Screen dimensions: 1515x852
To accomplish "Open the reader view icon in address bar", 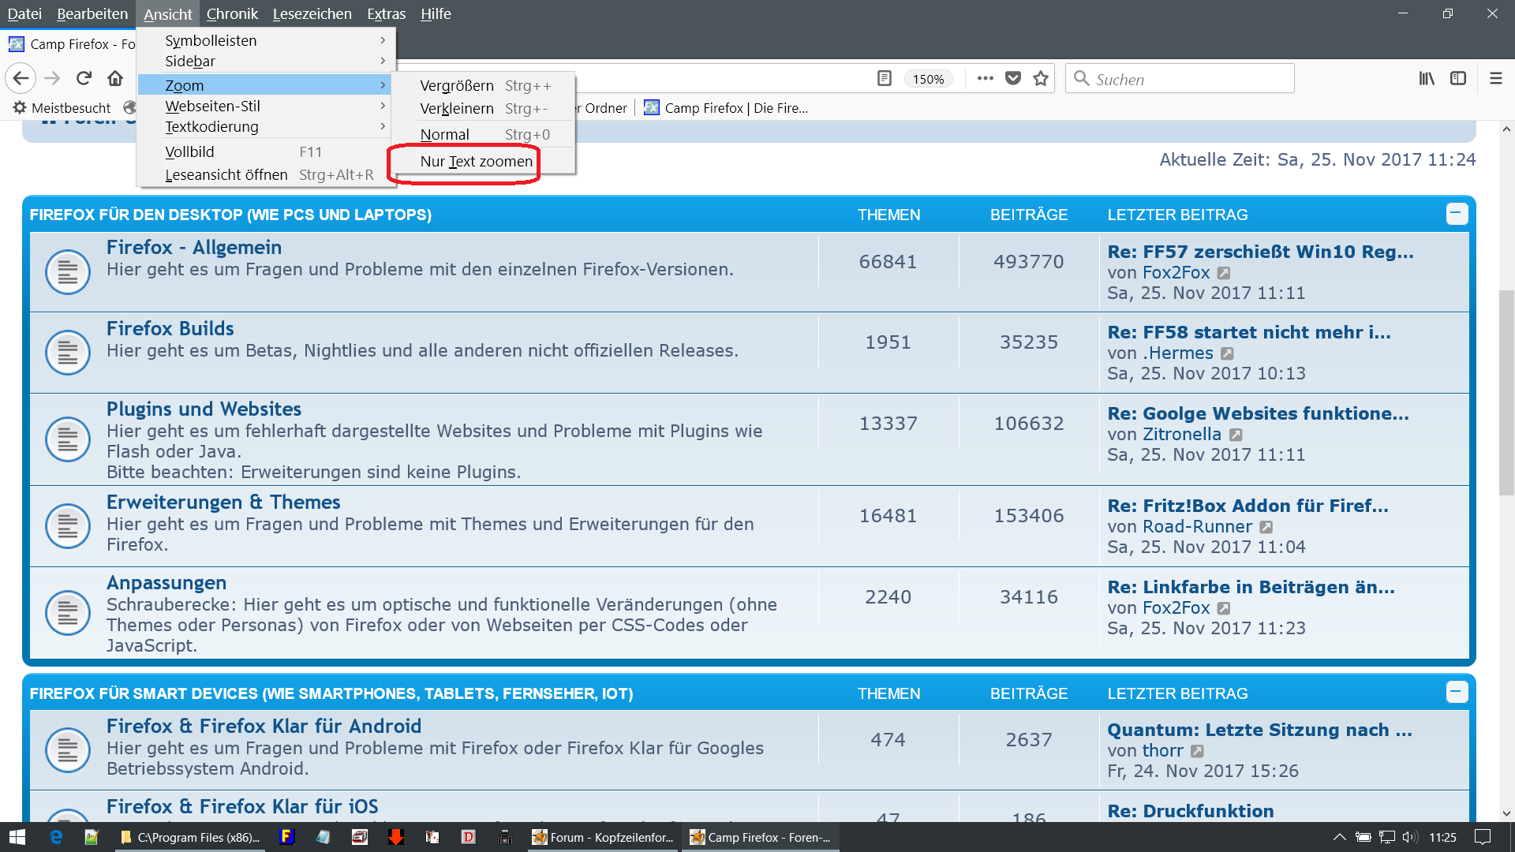I will point(885,78).
